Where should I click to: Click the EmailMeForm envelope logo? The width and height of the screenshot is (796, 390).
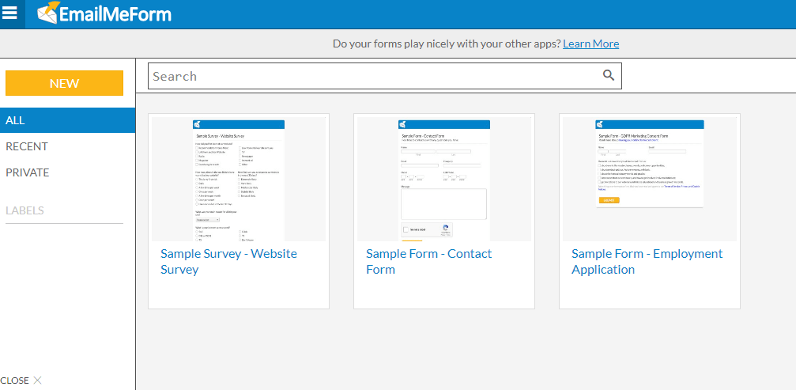click(48, 13)
